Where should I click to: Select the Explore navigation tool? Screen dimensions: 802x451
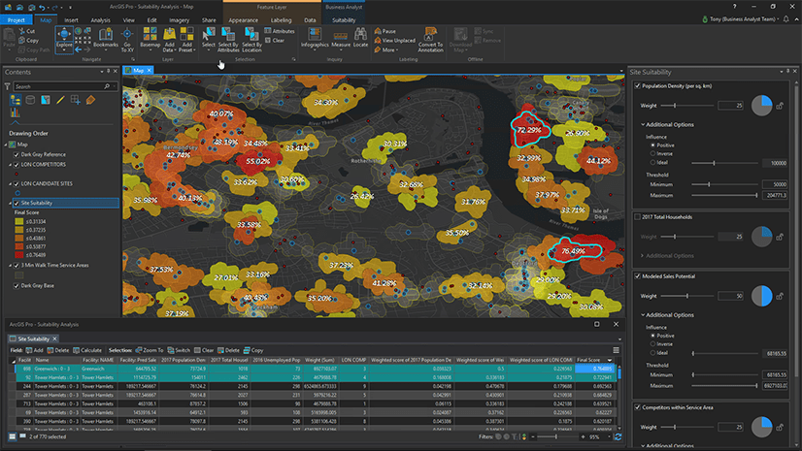(64, 39)
